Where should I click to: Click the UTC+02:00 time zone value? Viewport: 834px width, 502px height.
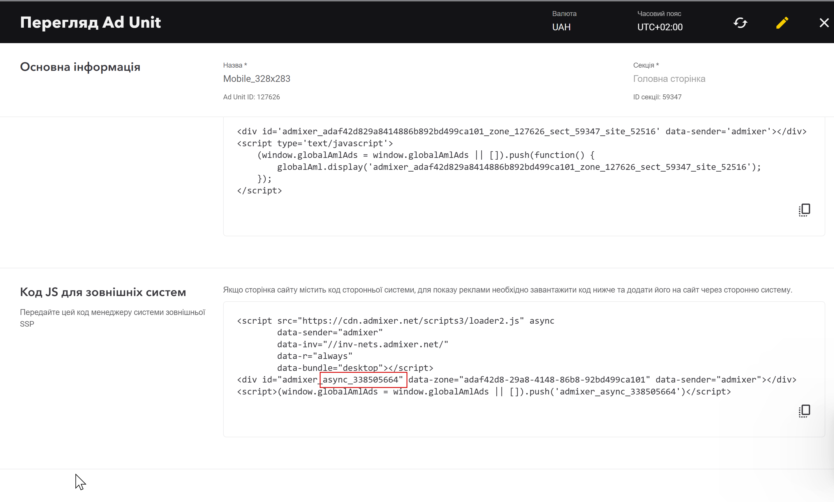(x=660, y=27)
